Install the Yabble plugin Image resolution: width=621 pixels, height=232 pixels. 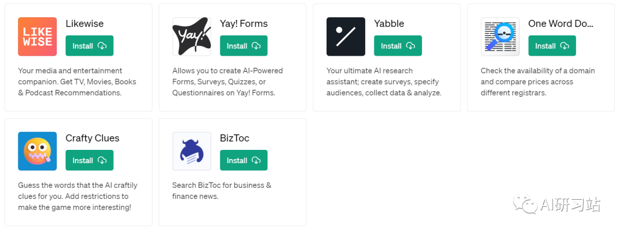click(x=398, y=46)
